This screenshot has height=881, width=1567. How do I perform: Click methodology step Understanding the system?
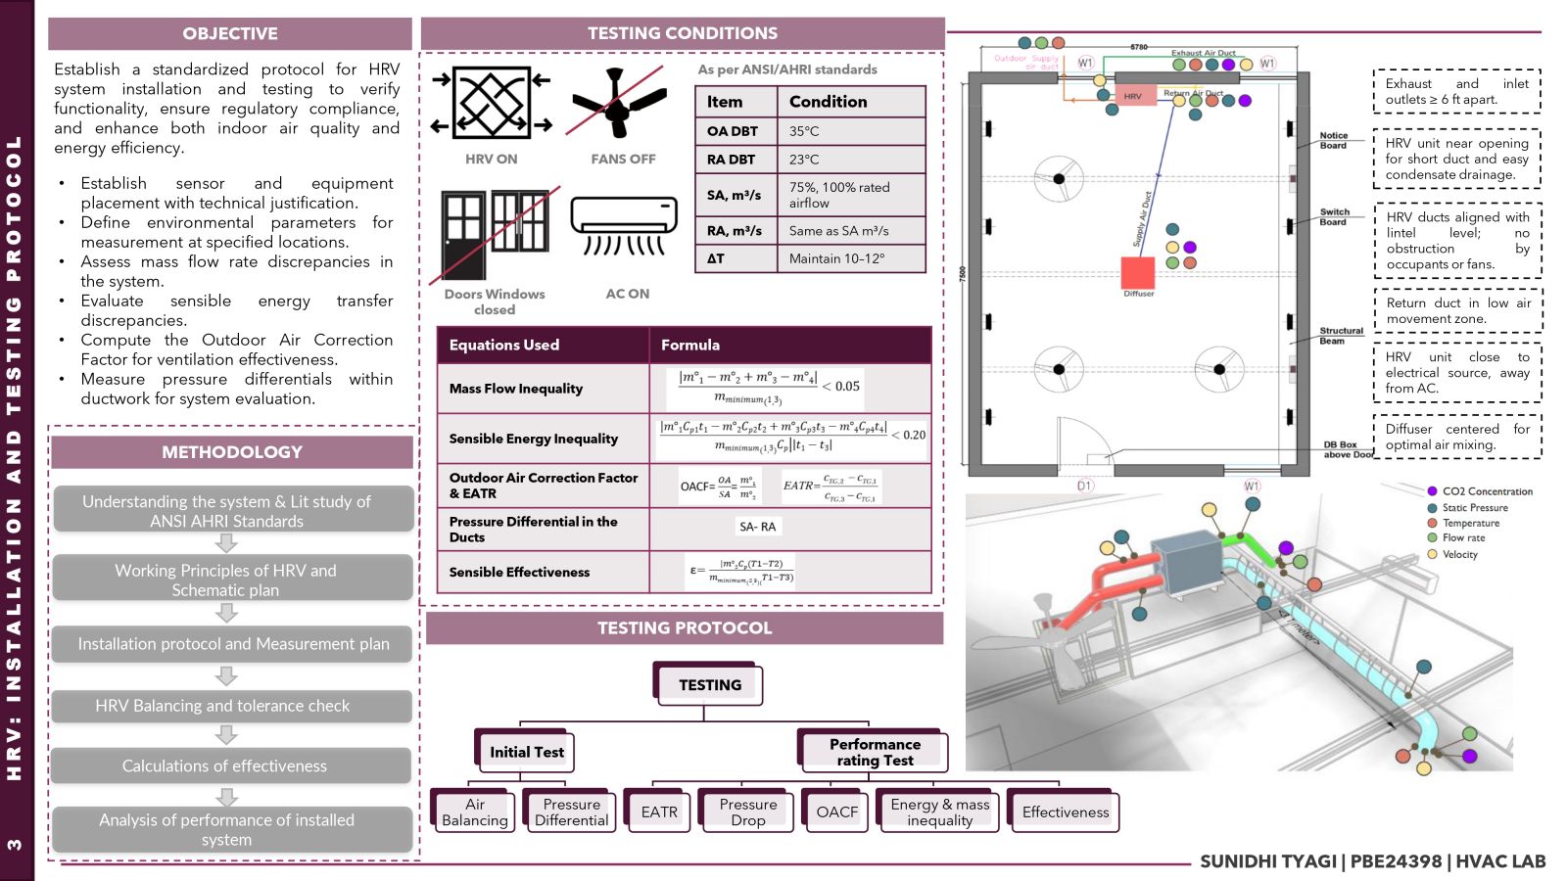(x=232, y=510)
